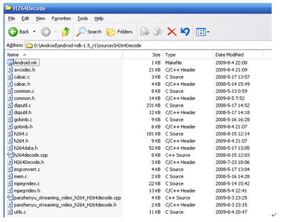Click the file name "Android.mk"
The image size is (289, 222).
[25, 63]
